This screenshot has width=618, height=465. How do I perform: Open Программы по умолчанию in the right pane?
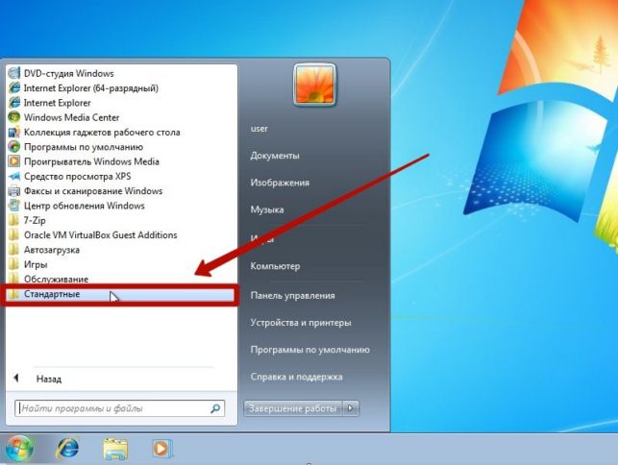click(x=309, y=350)
